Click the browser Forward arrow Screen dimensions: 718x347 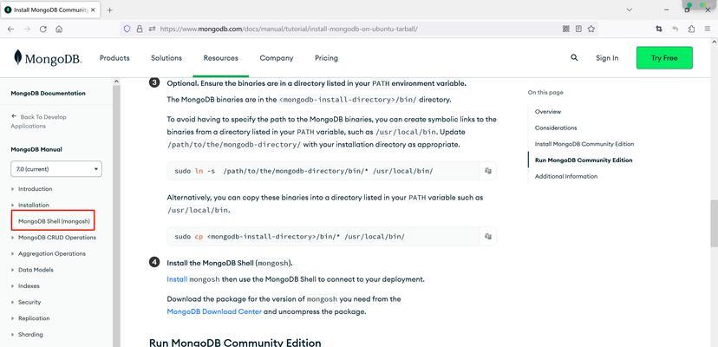click(x=27, y=29)
